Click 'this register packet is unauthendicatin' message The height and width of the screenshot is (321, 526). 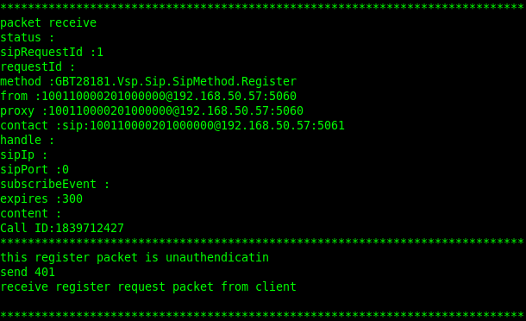click(x=135, y=257)
